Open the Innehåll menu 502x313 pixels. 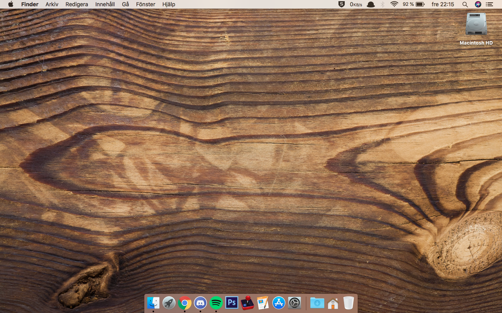[105, 4]
